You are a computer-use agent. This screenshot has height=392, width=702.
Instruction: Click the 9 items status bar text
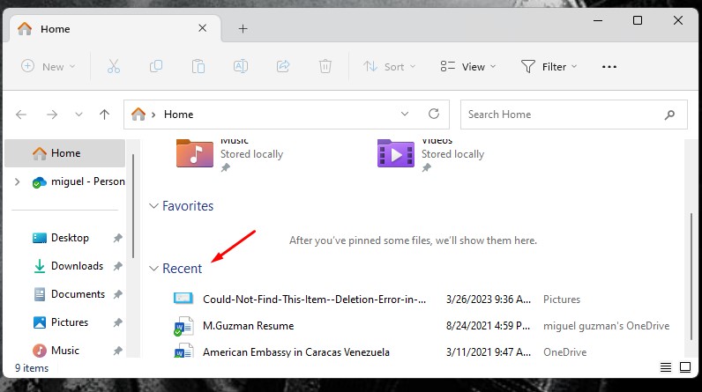click(x=32, y=368)
